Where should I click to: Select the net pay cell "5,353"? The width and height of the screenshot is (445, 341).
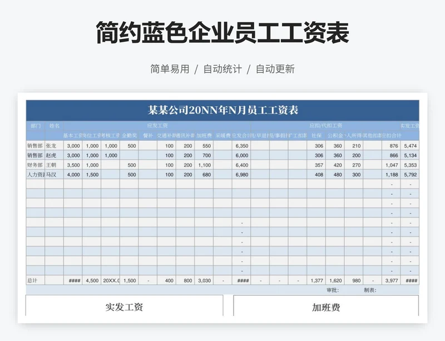(410, 165)
